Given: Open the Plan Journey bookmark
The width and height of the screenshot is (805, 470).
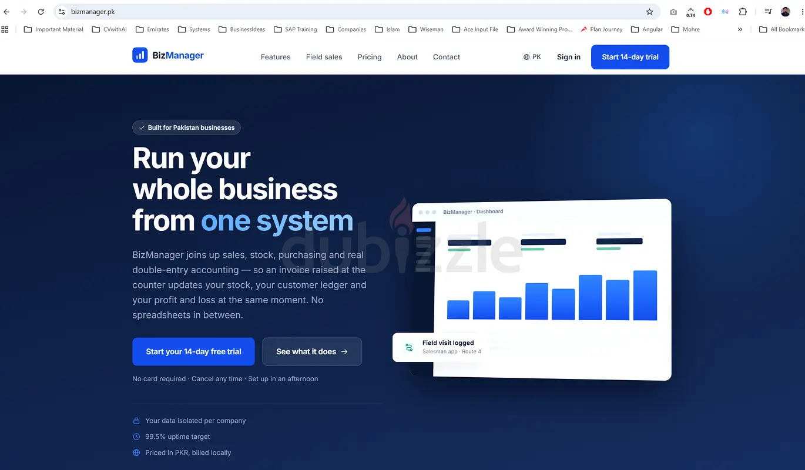Looking at the screenshot, I should point(601,29).
